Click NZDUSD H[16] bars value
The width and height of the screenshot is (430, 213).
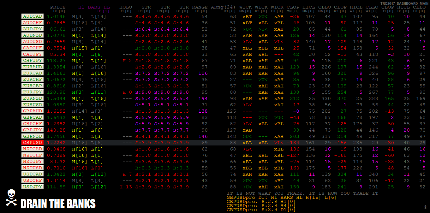coord(80,168)
